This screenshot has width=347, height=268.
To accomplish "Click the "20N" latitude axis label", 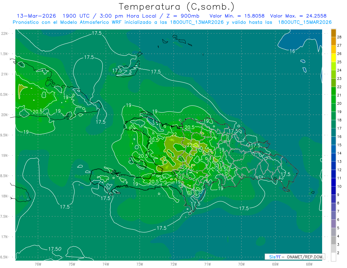I will [x=5, y=115].
